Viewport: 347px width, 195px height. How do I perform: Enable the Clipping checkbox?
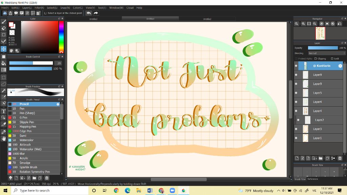[x=315, y=59]
